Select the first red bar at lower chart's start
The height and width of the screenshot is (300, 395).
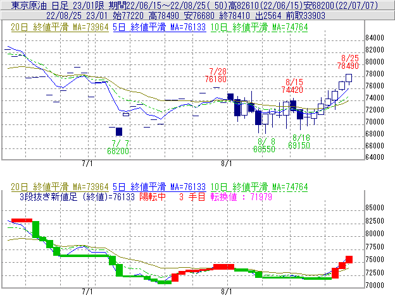pyautogui.click(x=22, y=220)
